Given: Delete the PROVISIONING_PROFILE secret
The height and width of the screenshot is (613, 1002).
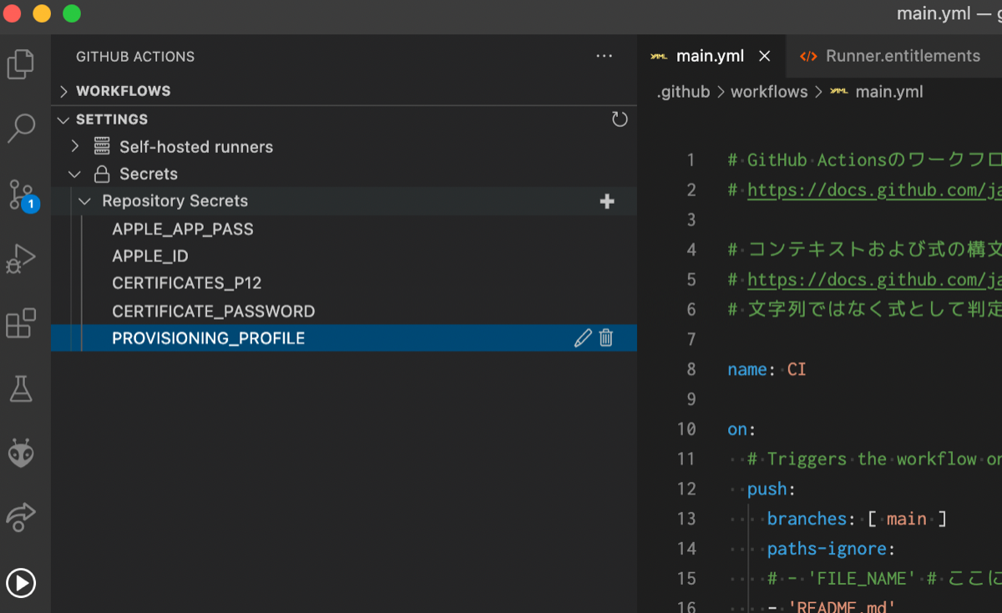Looking at the screenshot, I should 607,338.
